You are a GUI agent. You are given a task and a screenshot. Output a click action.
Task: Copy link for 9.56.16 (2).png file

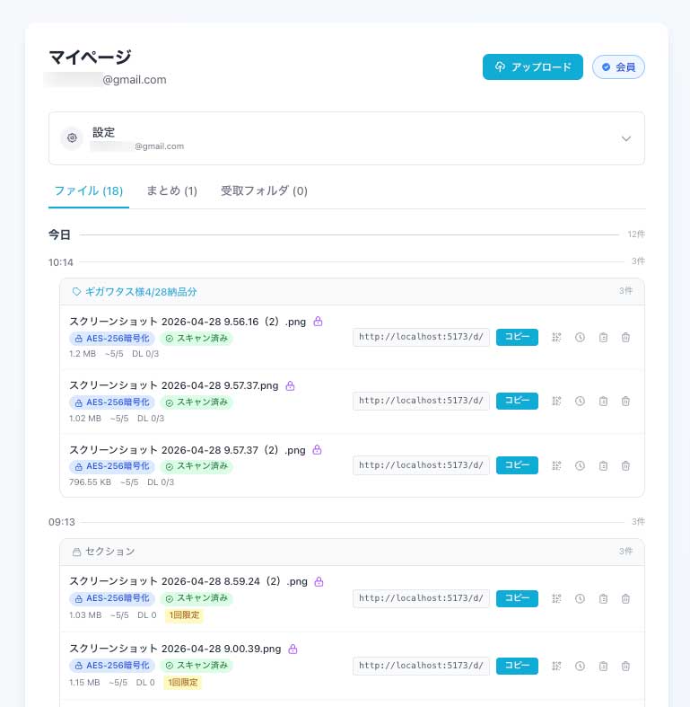pos(517,337)
